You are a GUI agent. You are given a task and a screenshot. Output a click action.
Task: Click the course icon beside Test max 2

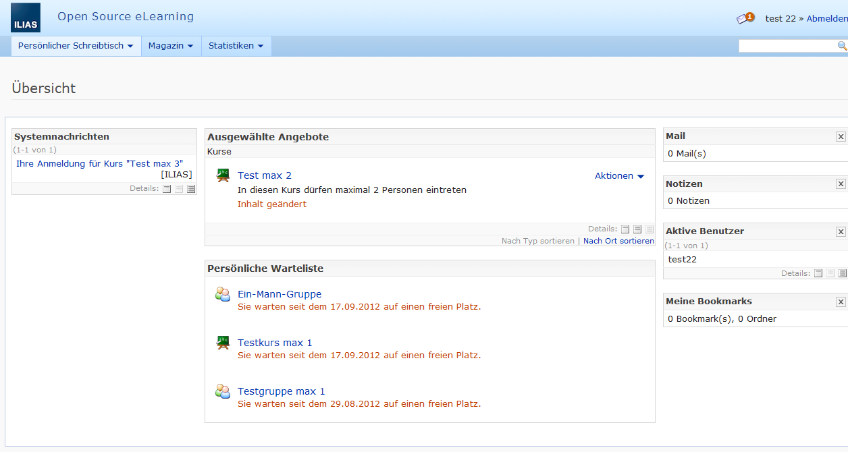coord(223,175)
